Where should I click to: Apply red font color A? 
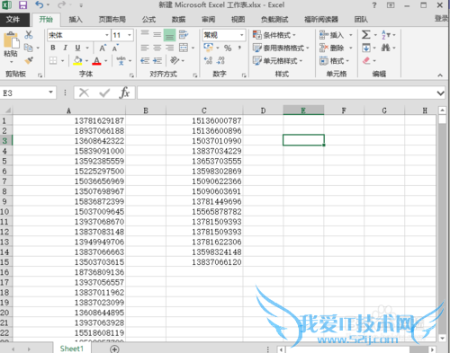pyautogui.click(x=96, y=61)
